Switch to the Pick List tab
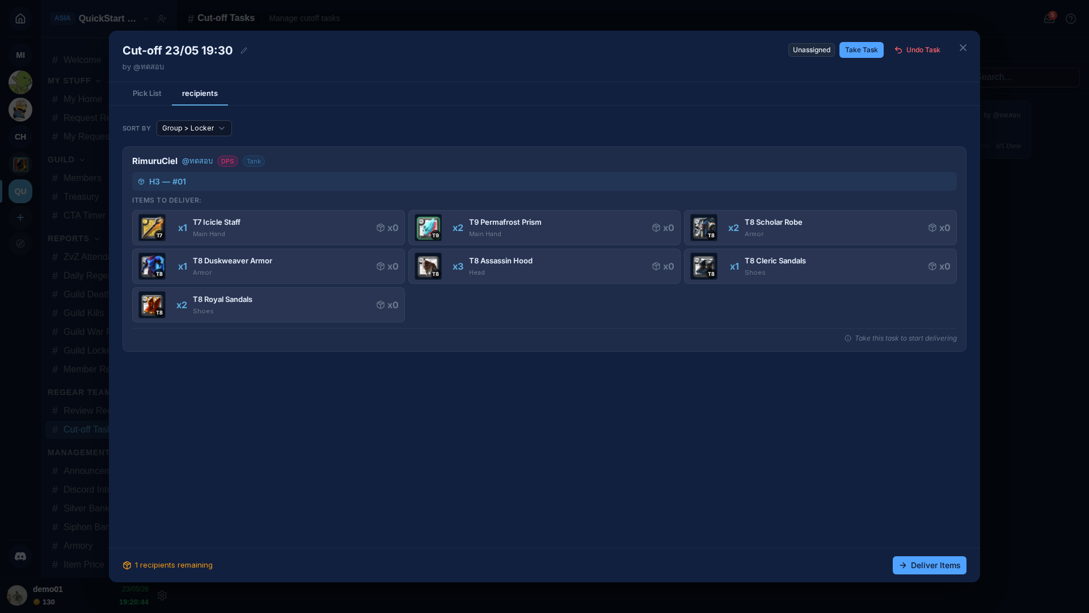This screenshot has height=613, width=1089. pos(147,94)
